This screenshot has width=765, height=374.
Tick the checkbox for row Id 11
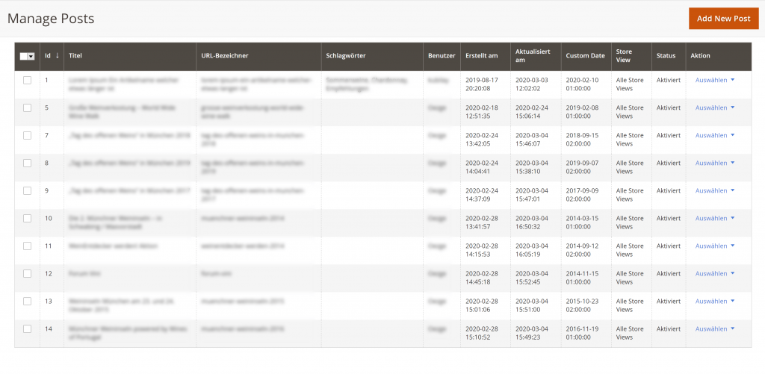pos(28,246)
